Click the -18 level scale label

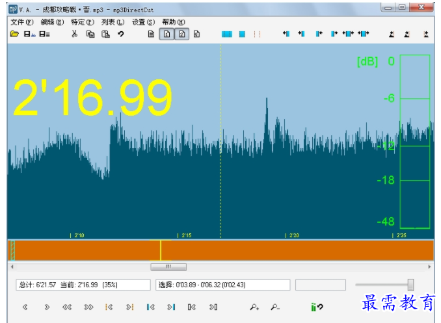pos(386,180)
